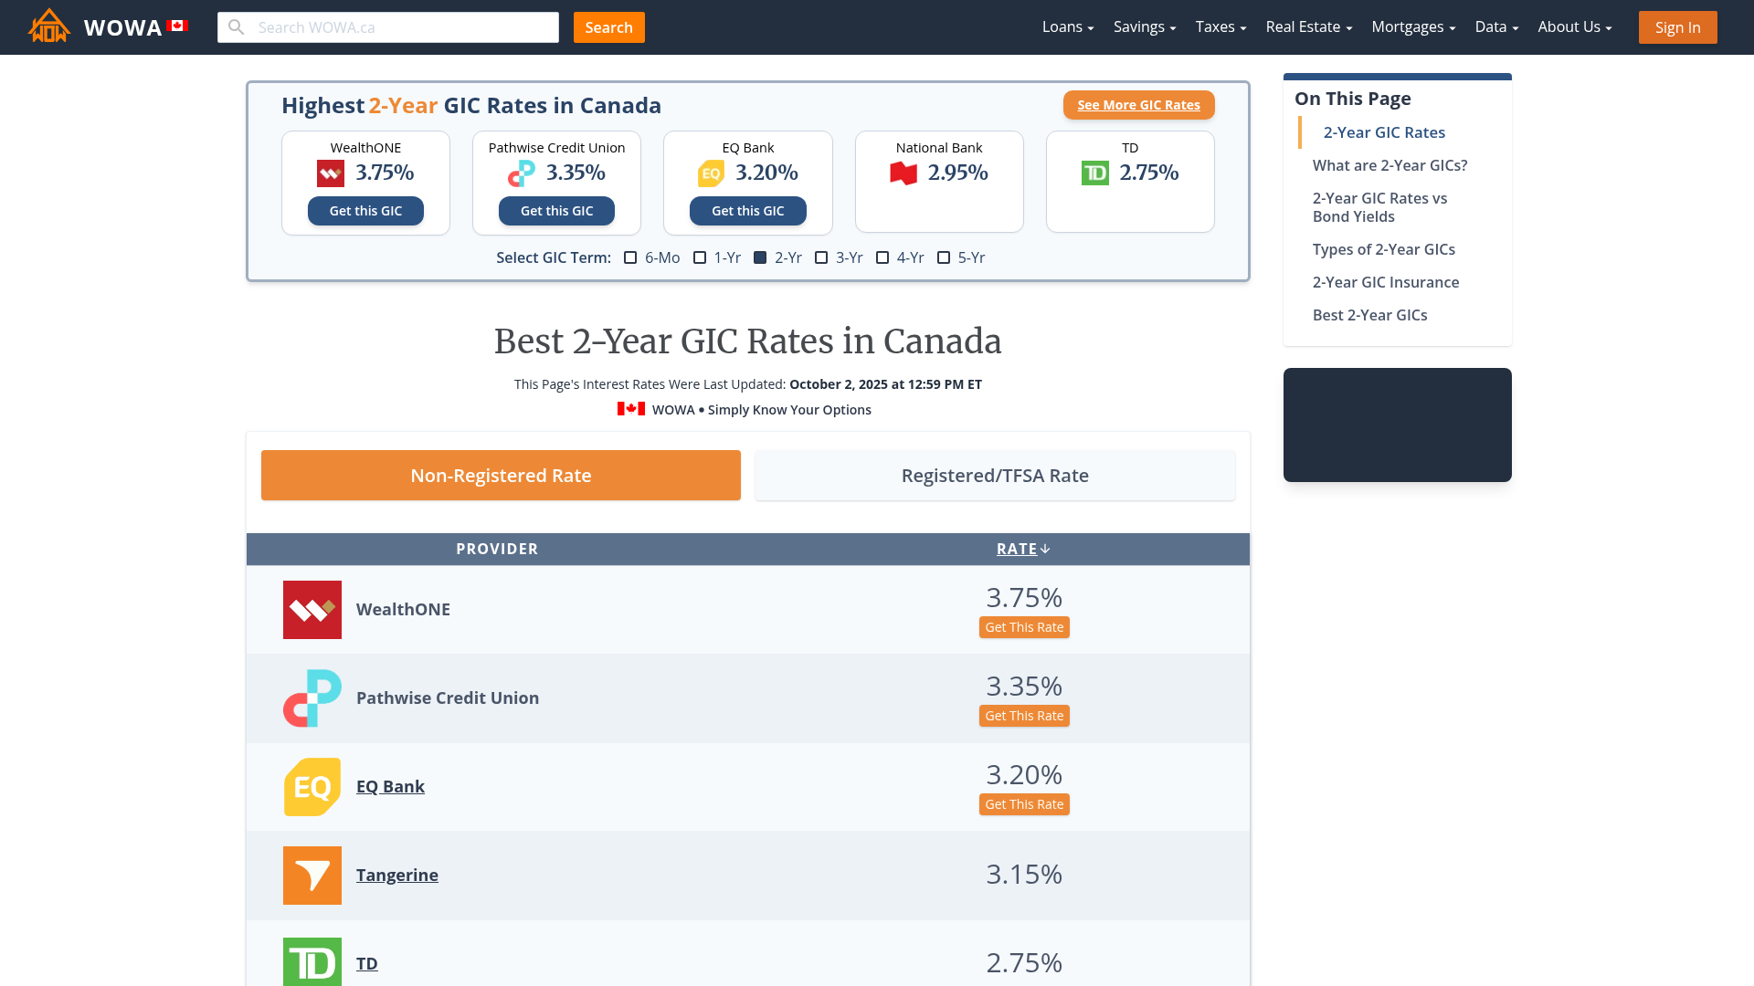The image size is (1754, 986).
Task: Click the TD green logo in the top card
Action: click(1094, 173)
